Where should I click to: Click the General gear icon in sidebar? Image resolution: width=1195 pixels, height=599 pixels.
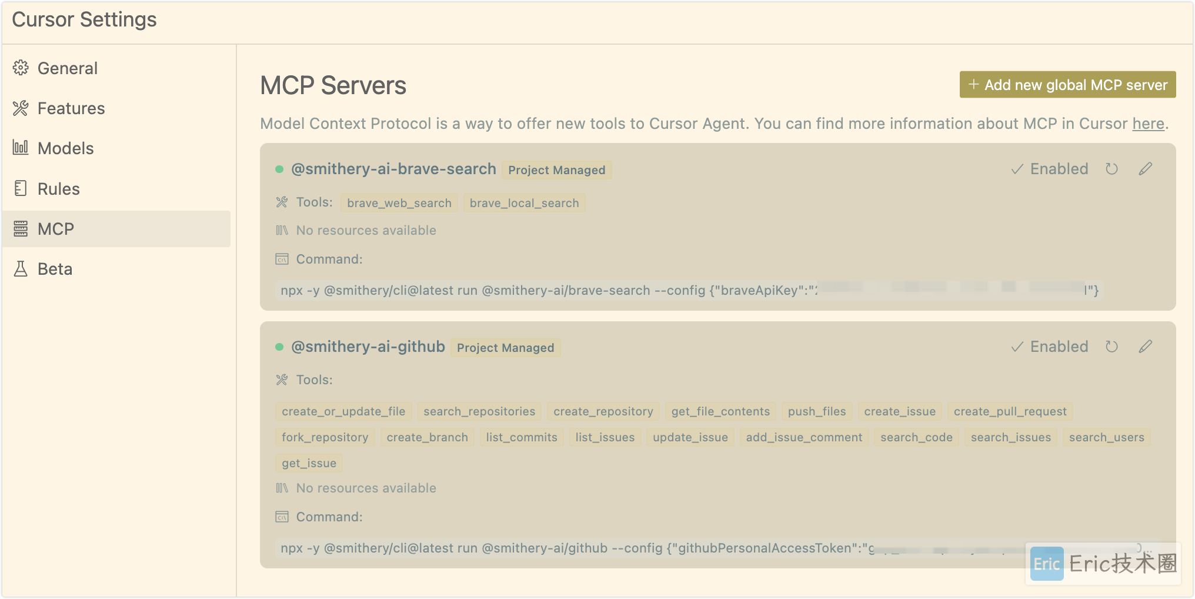(x=21, y=68)
